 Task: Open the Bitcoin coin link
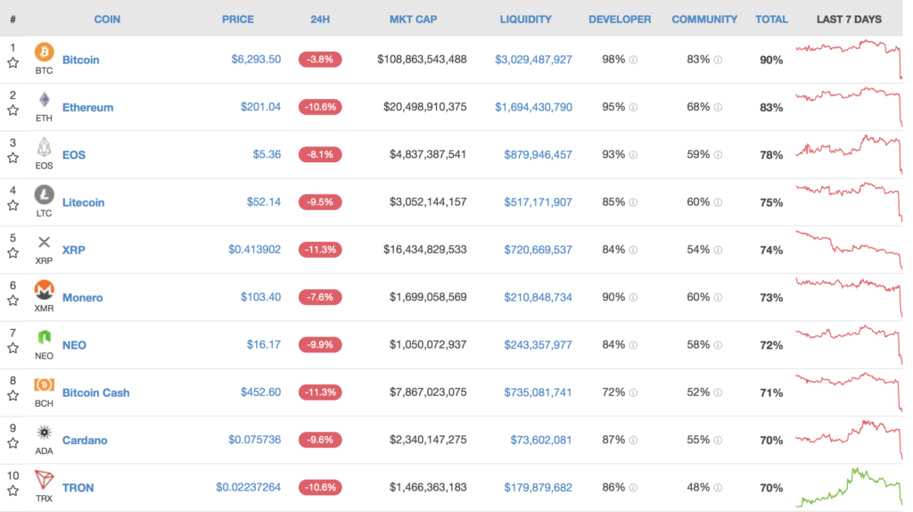(x=80, y=60)
